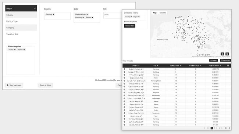Remove Country tag in Selected filters panel
239x134 pixels.
pyautogui.click(x=131, y=17)
